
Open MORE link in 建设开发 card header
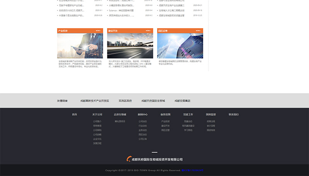click(148, 31)
